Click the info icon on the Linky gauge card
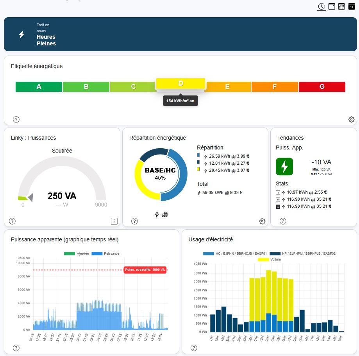The width and height of the screenshot is (359, 356). [114, 221]
